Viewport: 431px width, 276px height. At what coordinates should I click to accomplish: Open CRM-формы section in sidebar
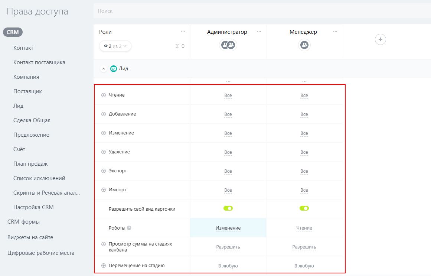pos(23,222)
